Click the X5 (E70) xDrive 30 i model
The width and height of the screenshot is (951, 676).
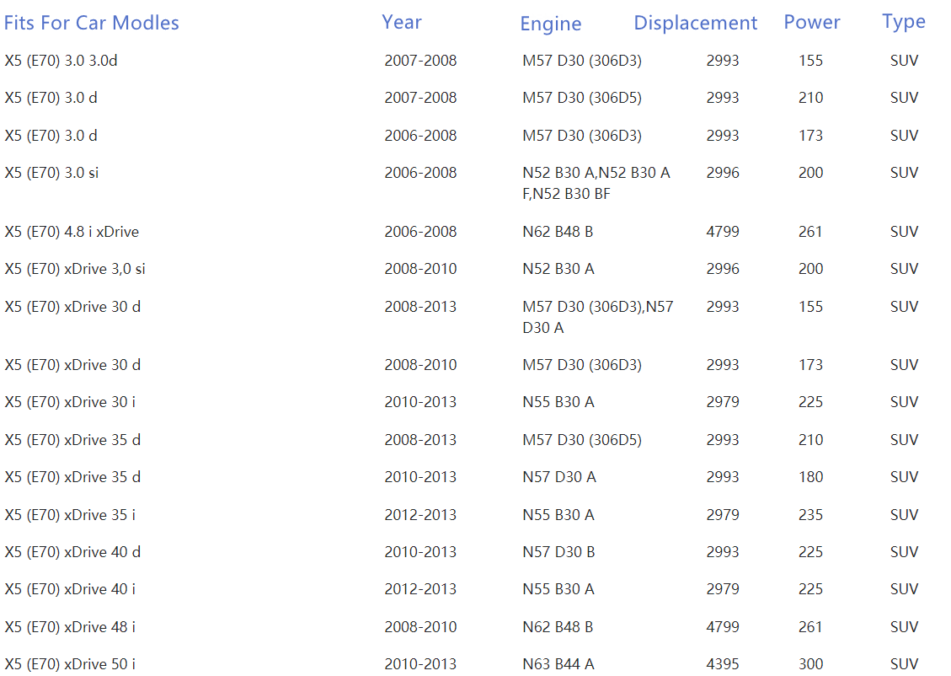(70, 402)
